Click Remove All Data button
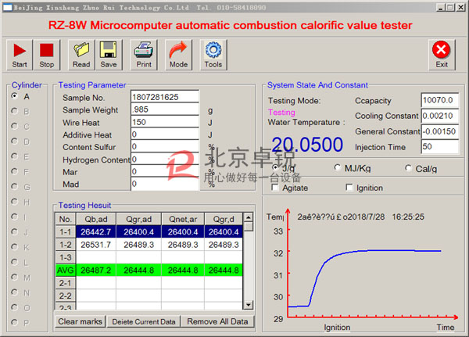469x337 pixels. (217, 321)
